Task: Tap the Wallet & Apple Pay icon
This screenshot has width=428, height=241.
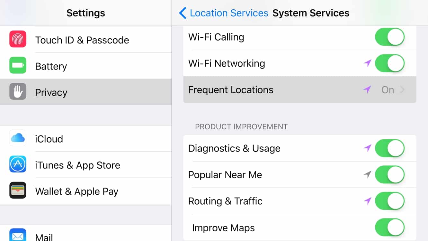Action: 18,191
